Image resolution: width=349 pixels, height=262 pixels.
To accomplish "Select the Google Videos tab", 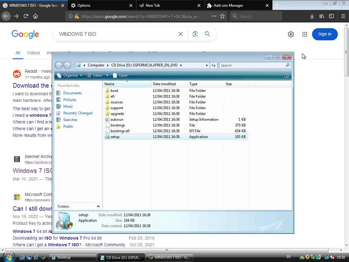I will (x=33, y=53).
